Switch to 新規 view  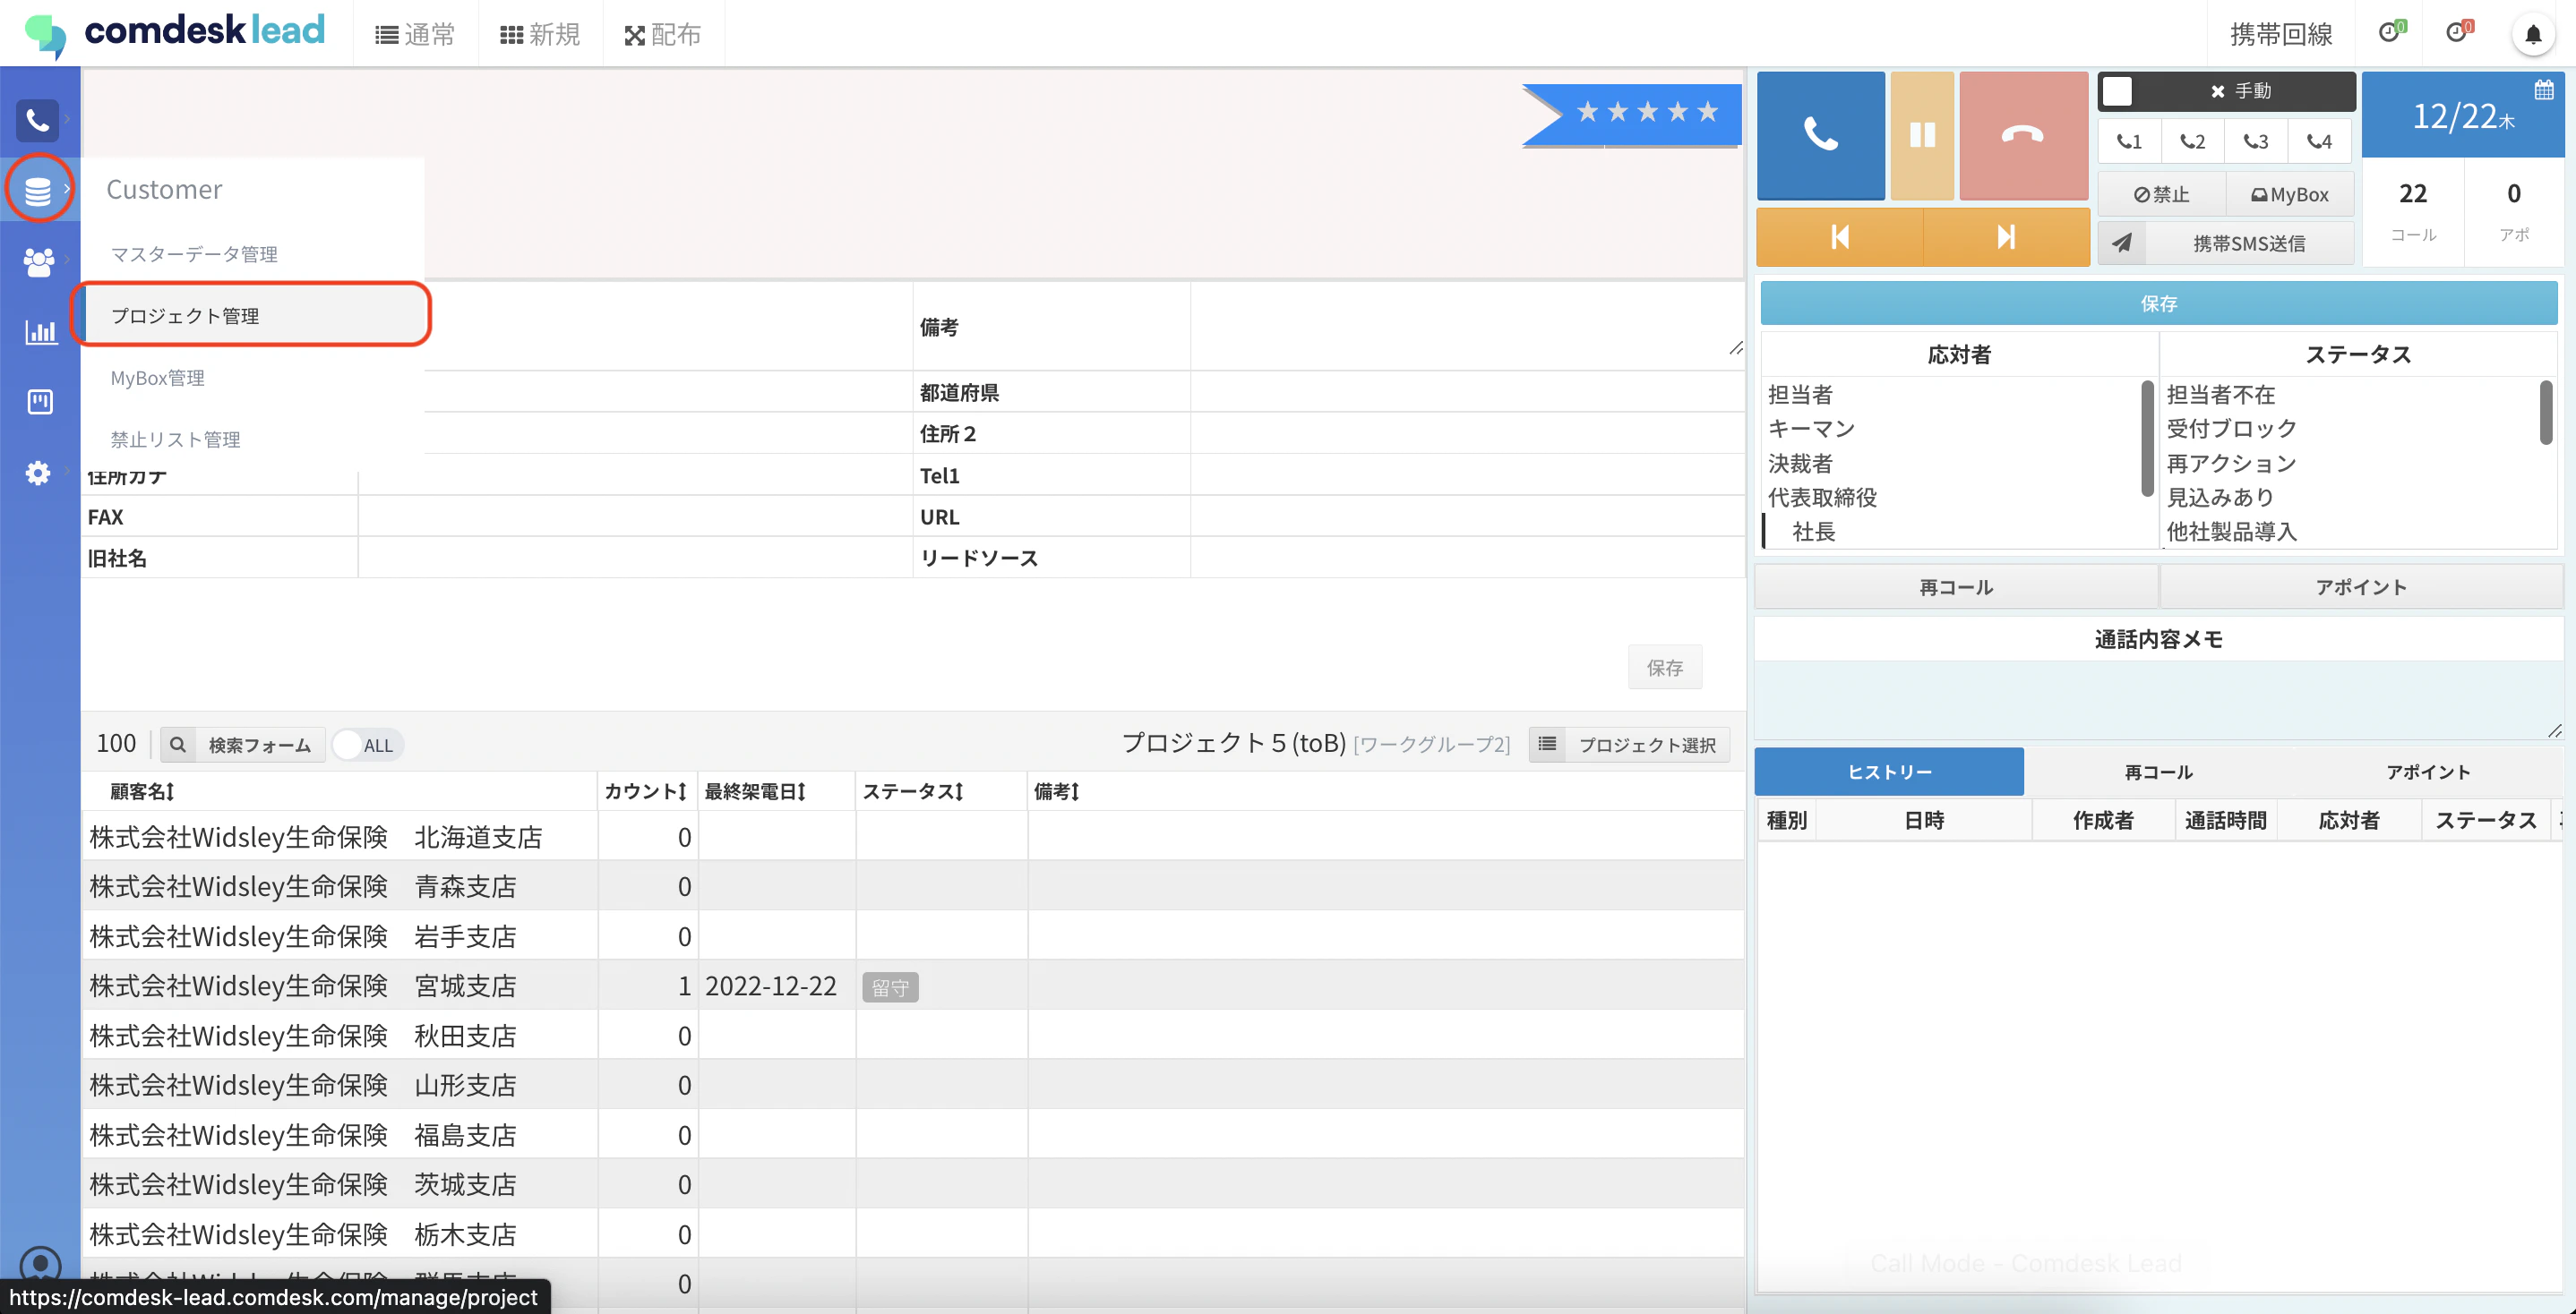540,35
